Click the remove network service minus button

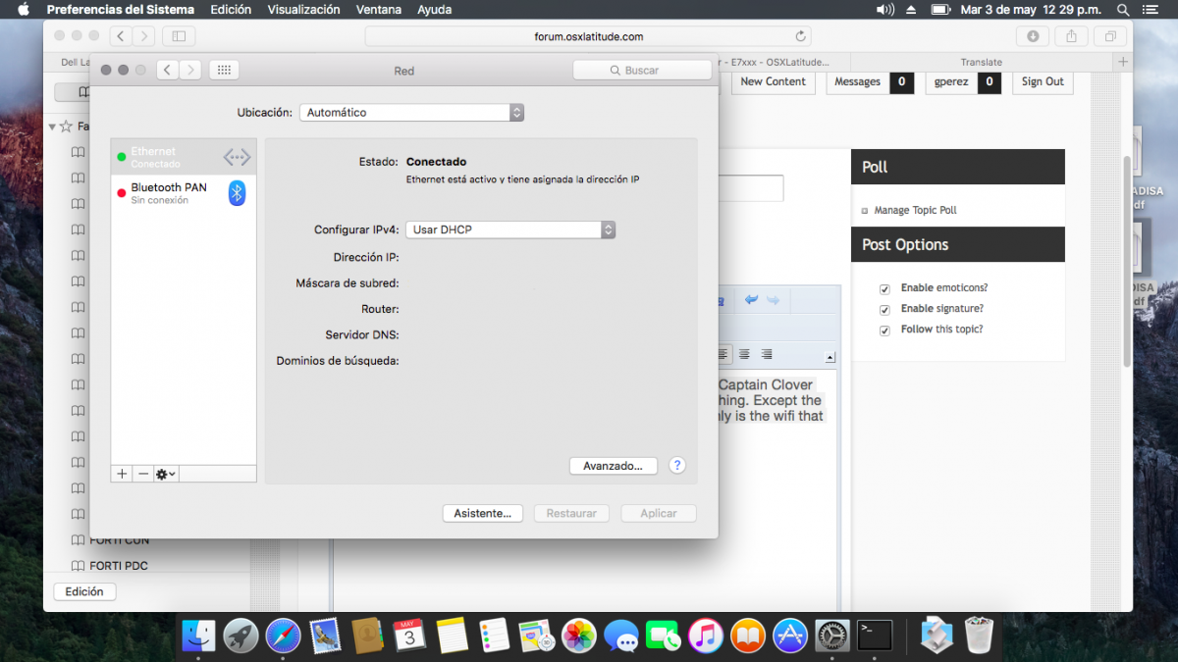click(x=143, y=474)
